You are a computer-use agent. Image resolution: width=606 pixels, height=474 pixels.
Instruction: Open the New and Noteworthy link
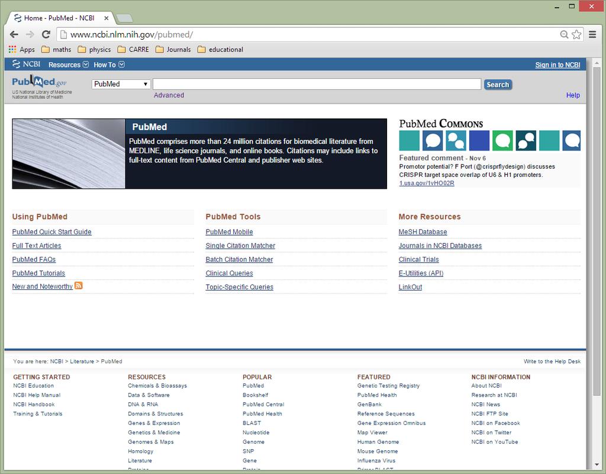tap(43, 286)
